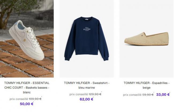Click crossed-out 109,90 € recommended price
This screenshot has height=112, width=174.
[x=35, y=99]
